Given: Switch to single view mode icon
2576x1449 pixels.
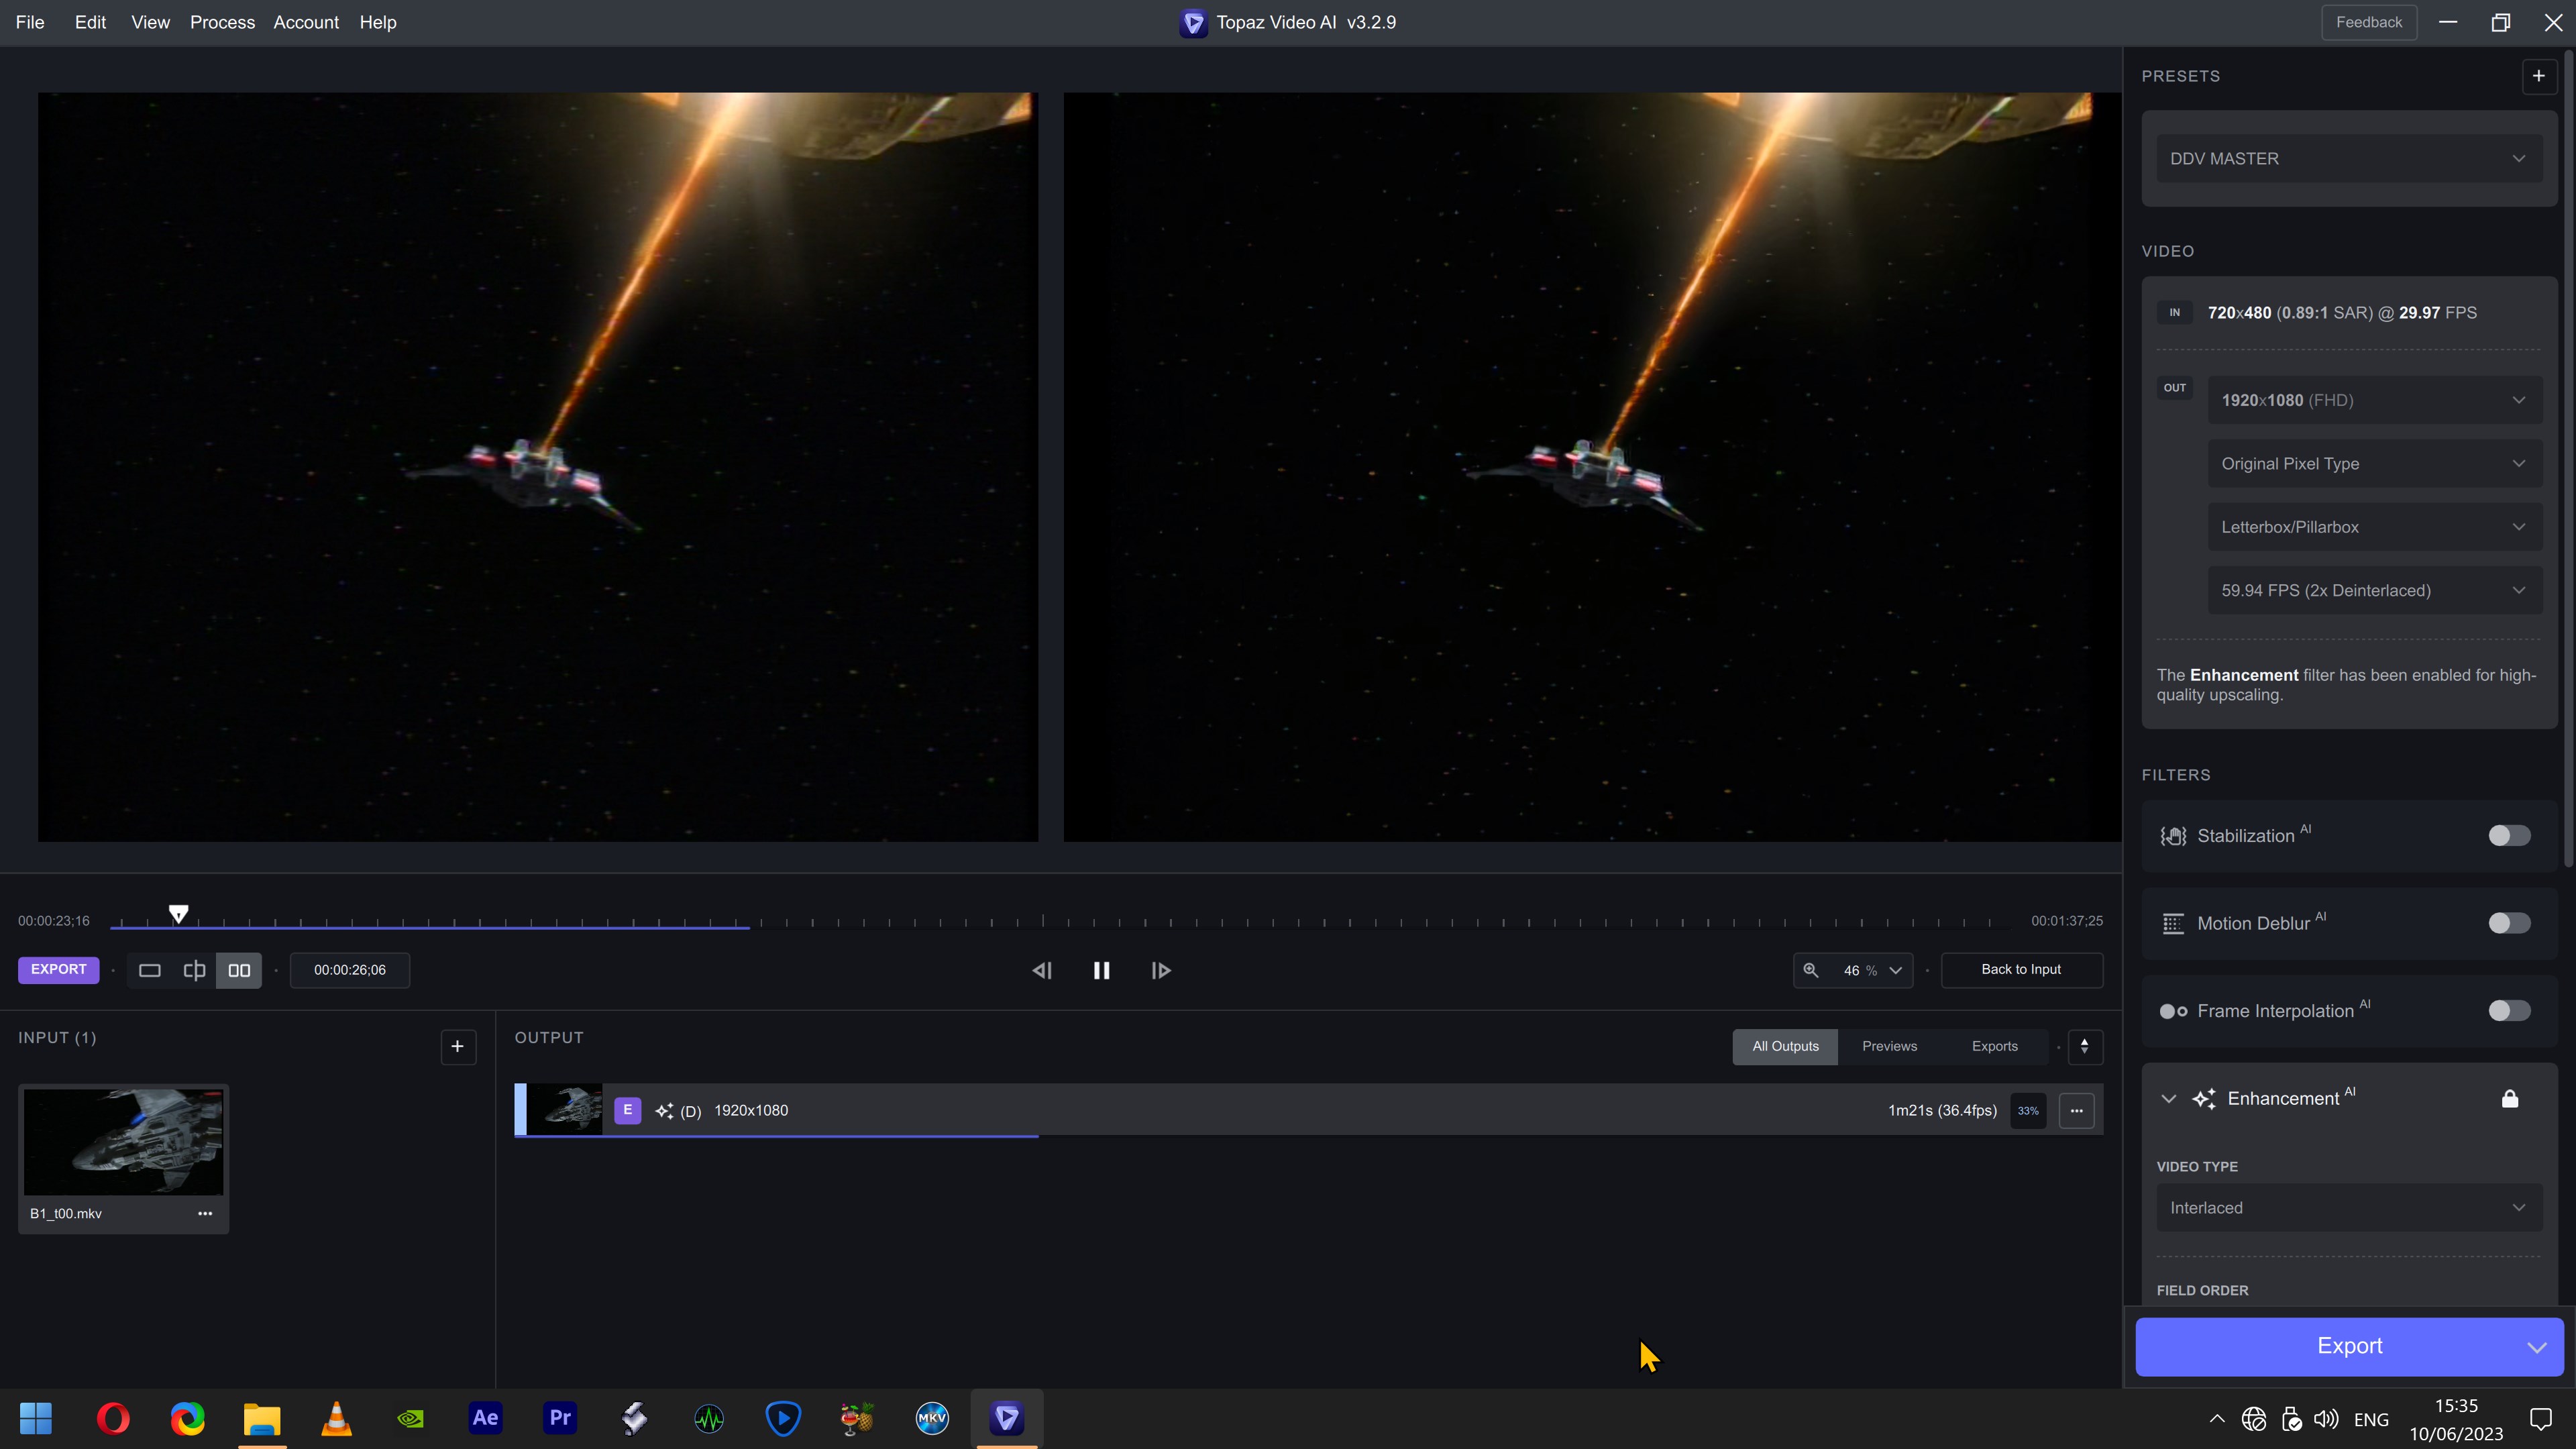Looking at the screenshot, I should [149, 970].
